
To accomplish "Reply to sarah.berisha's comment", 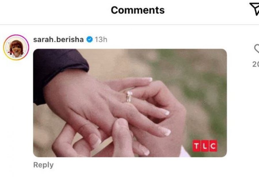I will (43, 165).
